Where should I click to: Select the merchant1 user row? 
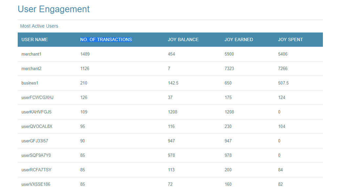[170, 54]
